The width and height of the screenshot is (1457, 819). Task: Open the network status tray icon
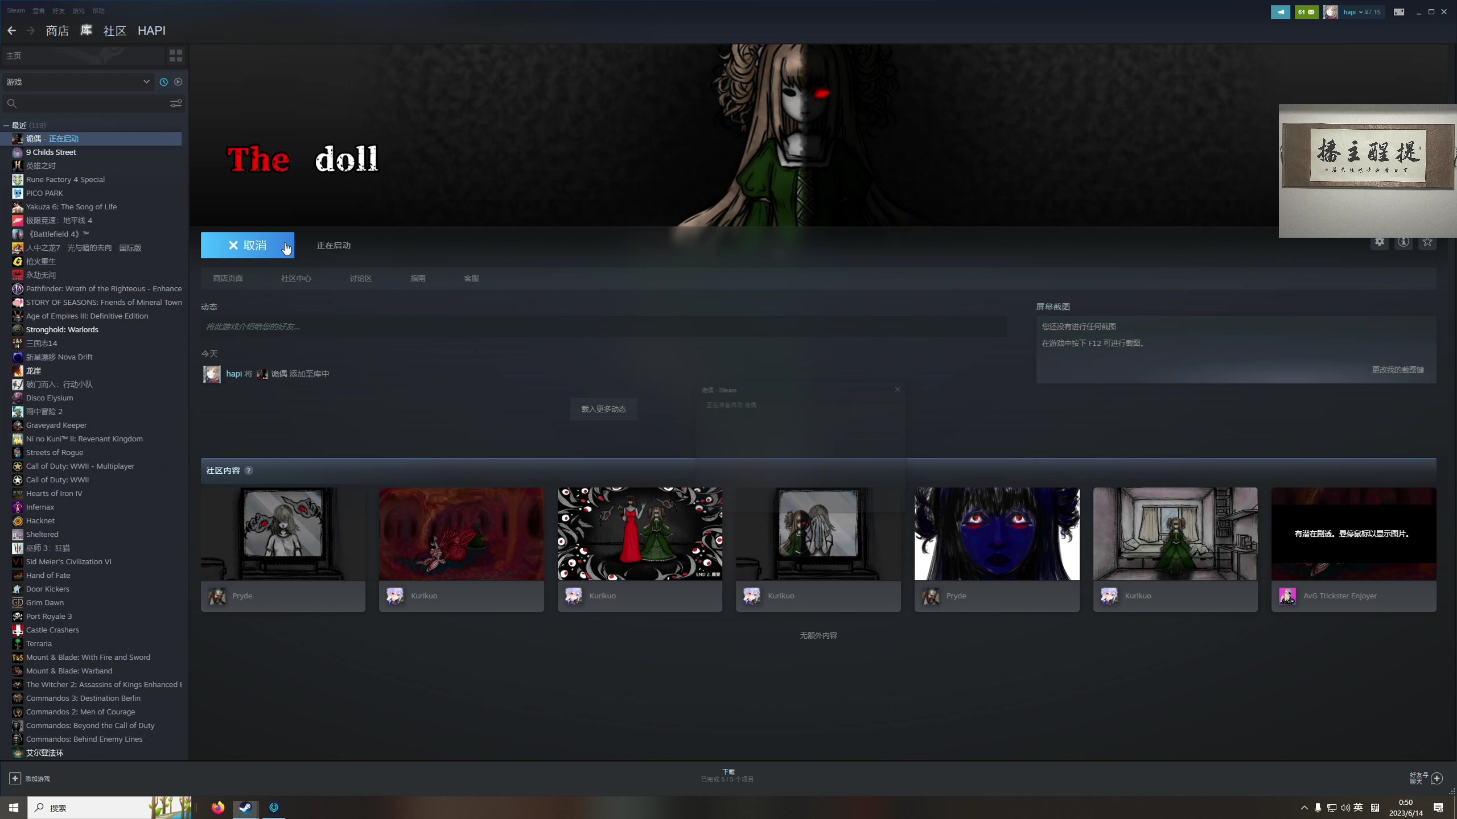click(x=1331, y=808)
